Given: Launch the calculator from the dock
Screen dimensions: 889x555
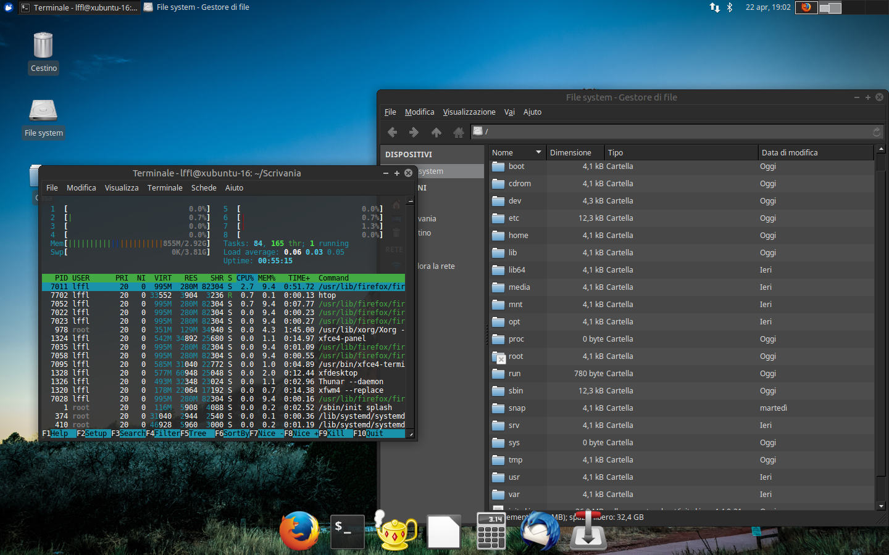Looking at the screenshot, I should tap(491, 532).
